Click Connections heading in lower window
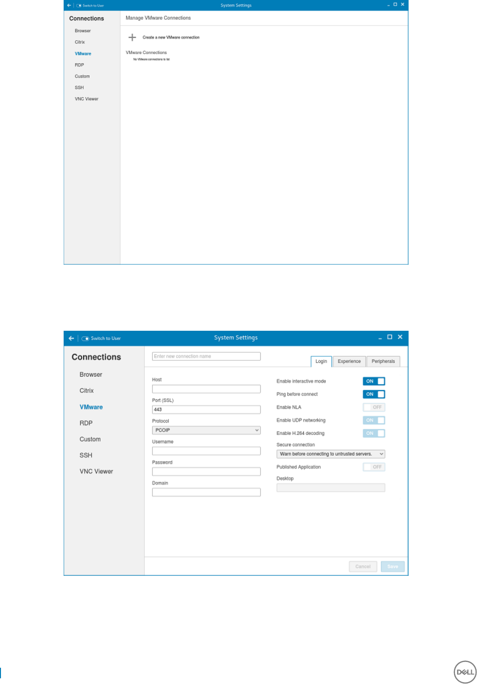477x684 pixels. click(x=96, y=358)
